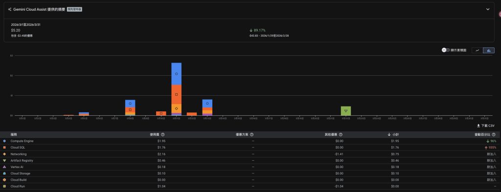
Task: Click the orange-red segment of the 3月8日 bar
Action: pyautogui.click(x=130, y=110)
